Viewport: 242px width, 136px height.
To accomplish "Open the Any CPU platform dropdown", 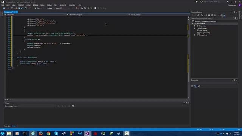I will coord(63,8).
